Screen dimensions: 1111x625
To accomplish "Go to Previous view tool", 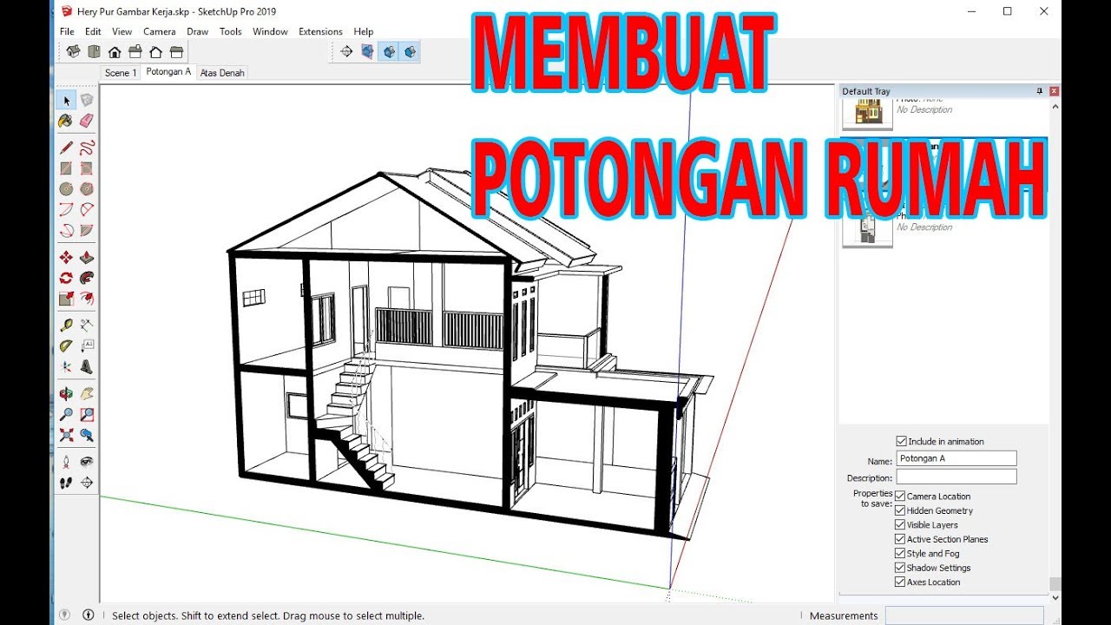I will 87,435.
